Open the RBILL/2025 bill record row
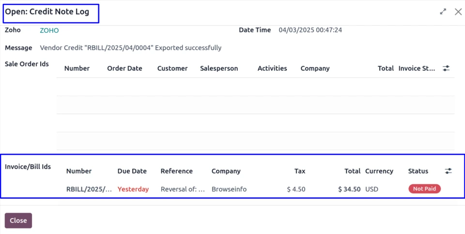The height and width of the screenshot is (234, 465). click(x=89, y=189)
